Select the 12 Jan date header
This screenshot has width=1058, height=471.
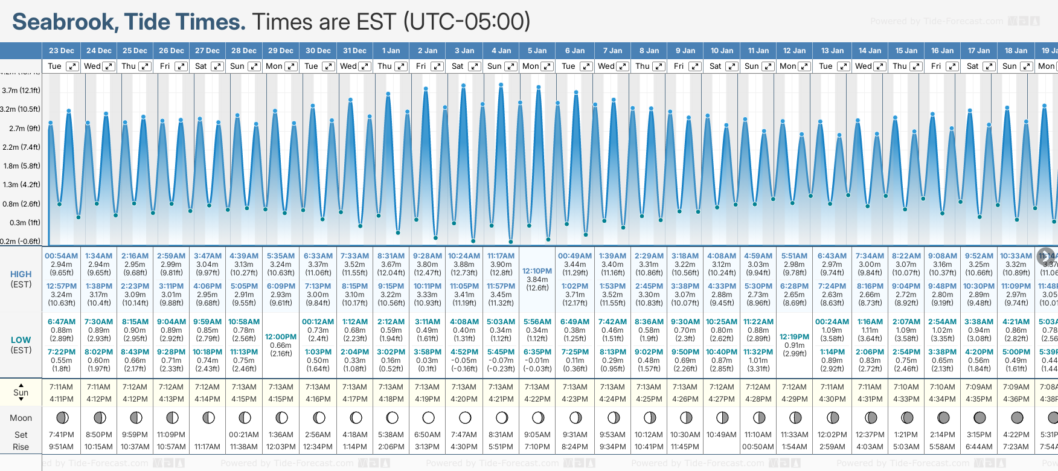tap(794, 51)
